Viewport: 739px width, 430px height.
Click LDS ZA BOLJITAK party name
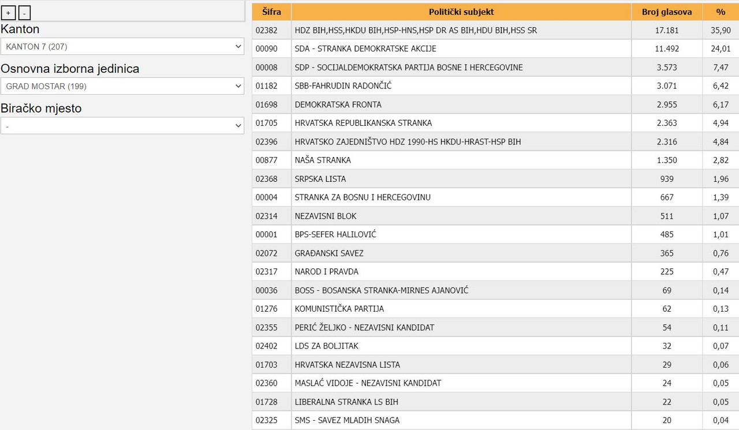pos(326,346)
